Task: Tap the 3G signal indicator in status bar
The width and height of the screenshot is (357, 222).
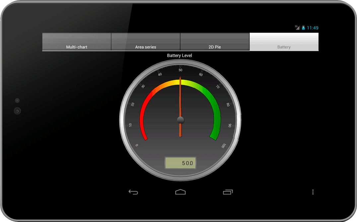Action: point(297,28)
